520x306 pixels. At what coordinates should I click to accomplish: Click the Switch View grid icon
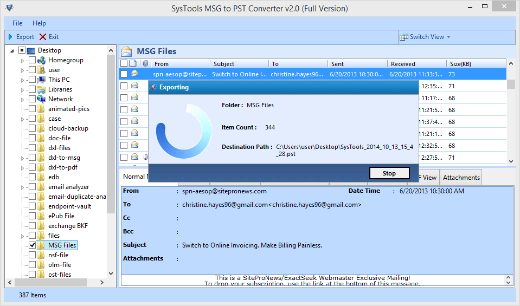[403, 37]
